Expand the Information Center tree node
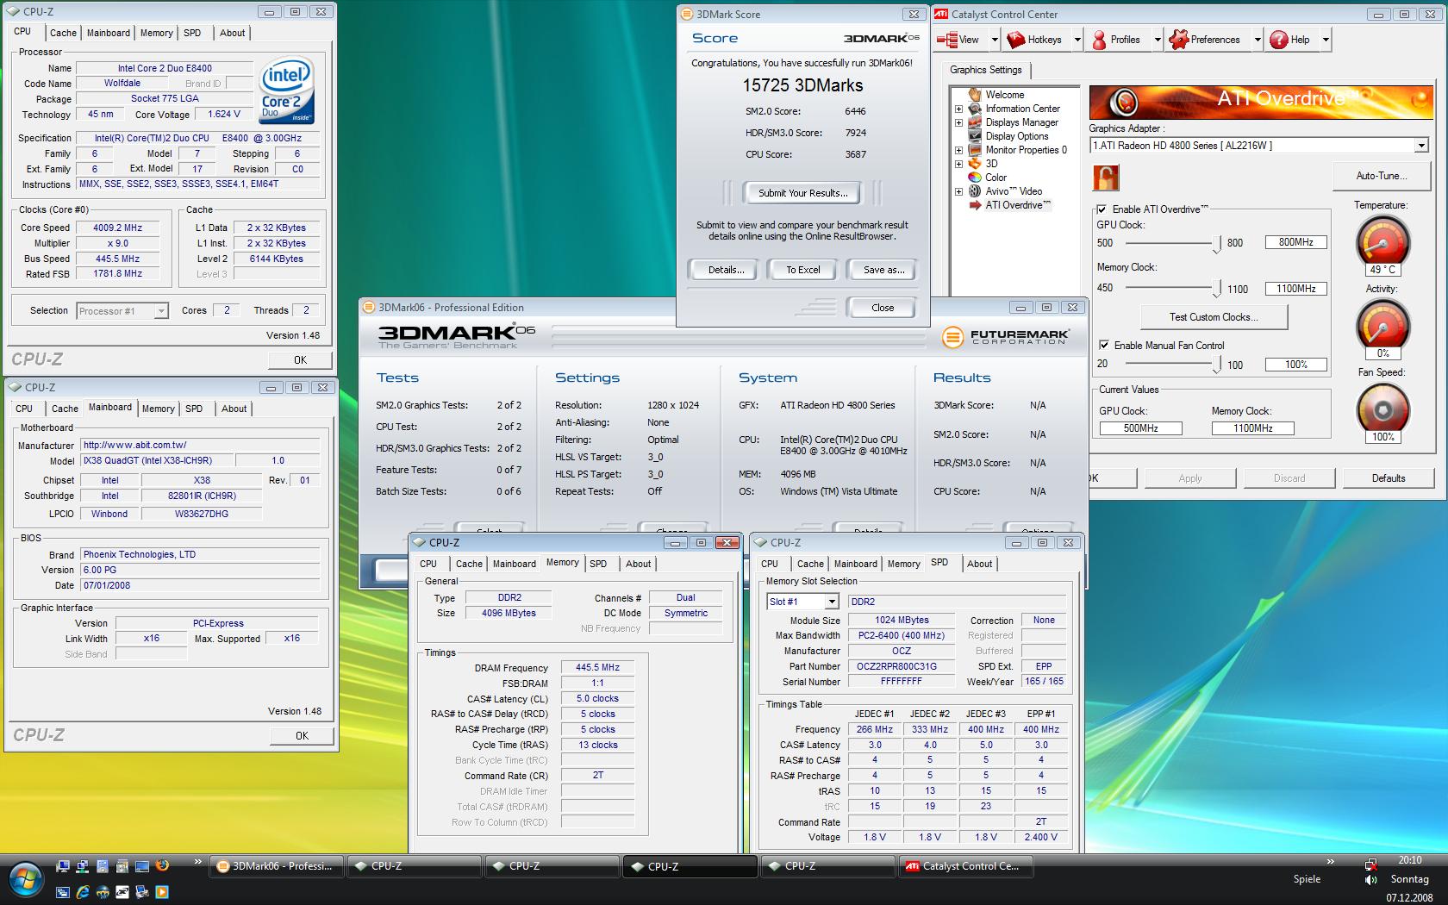The image size is (1448, 905). pyautogui.click(x=958, y=109)
